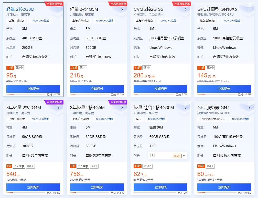Screen dimensions: 258x198
Task: Open CVM 2核2G S5 product title
Action: (x=148, y=9)
